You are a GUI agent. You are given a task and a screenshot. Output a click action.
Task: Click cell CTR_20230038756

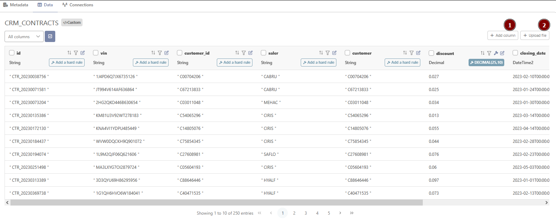29,76
